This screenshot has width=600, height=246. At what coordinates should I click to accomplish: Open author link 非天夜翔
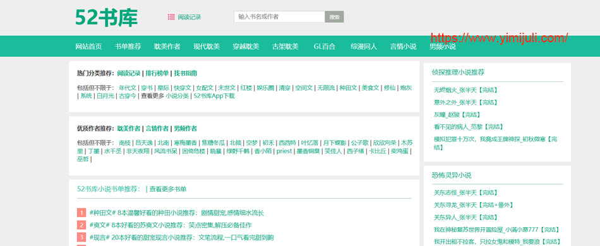click(x=138, y=151)
